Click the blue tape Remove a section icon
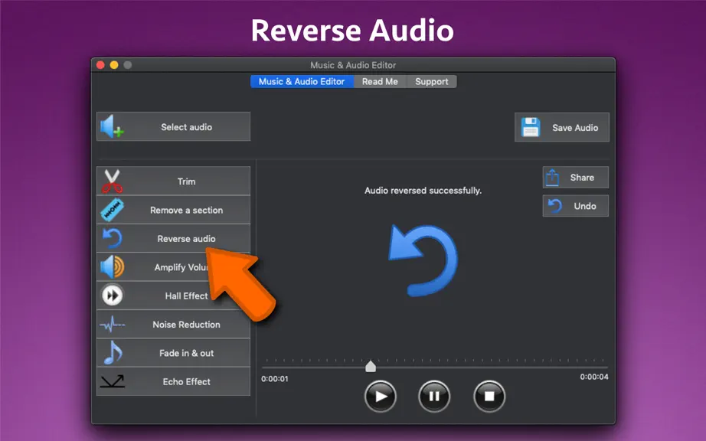Screen dimensions: 706x441 [112, 210]
